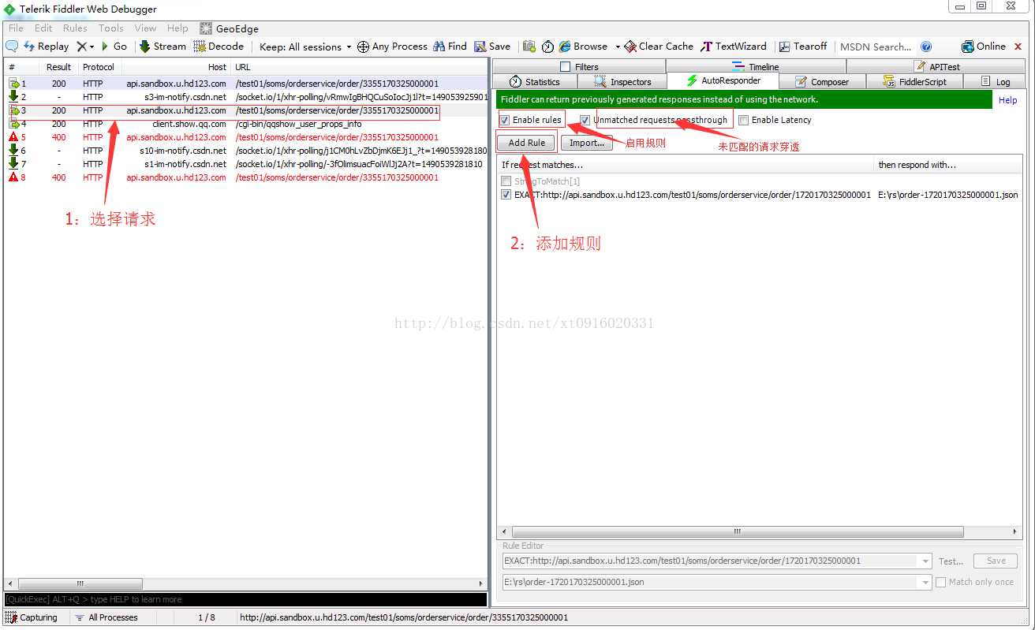Viewport: 1035px width, 630px height.
Task: Open Find sessions binoculars tool
Action: 450,47
